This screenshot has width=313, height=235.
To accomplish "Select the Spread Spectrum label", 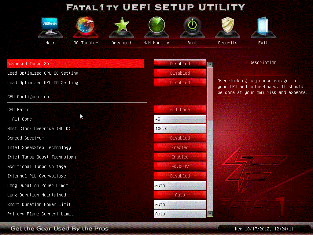I will [x=26, y=138].
